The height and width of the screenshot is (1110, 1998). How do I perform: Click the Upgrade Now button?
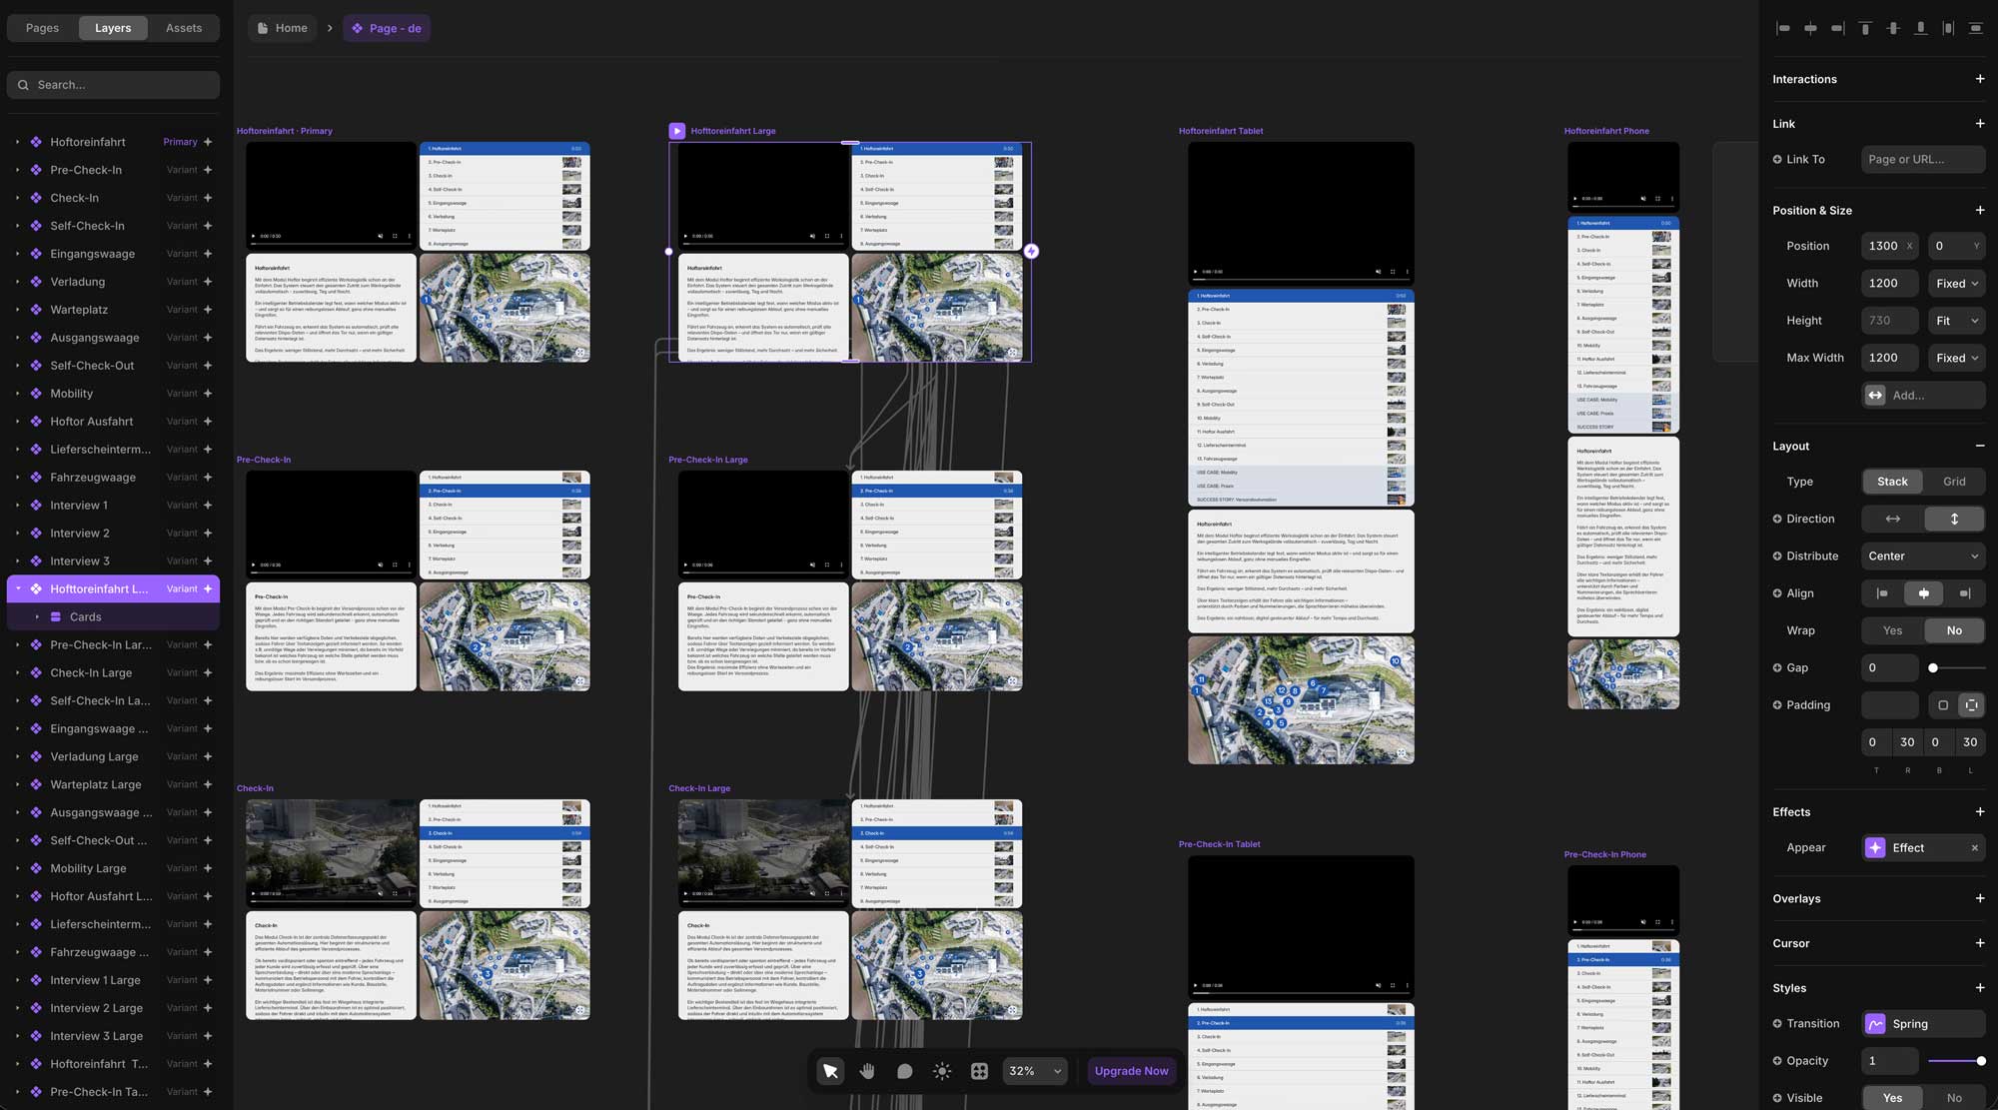point(1131,1071)
